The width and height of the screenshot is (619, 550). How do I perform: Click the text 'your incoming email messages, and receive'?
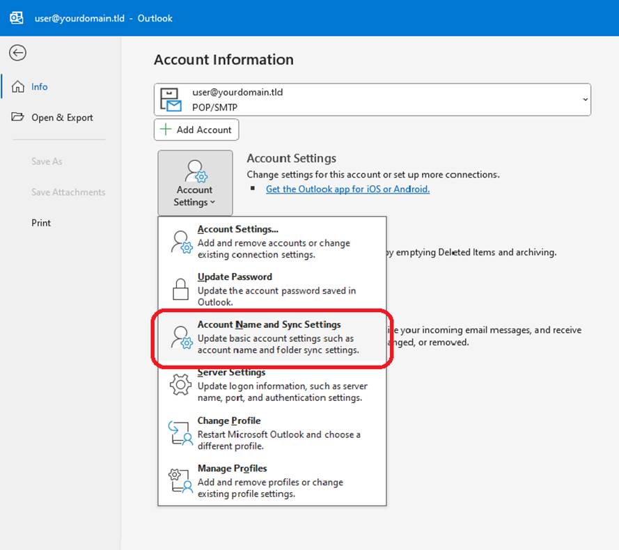pos(491,330)
